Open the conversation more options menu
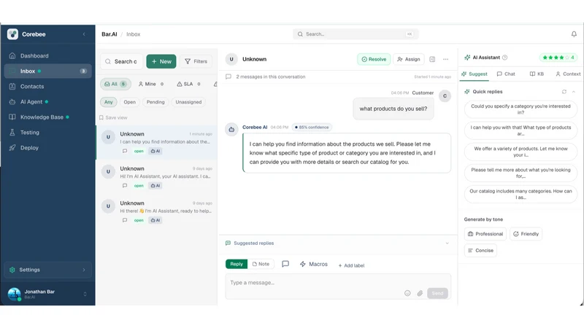Screen dimensions: 584x328 (x=446, y=59)
